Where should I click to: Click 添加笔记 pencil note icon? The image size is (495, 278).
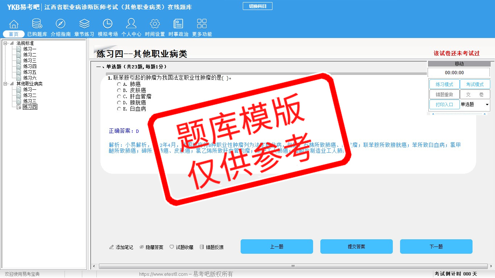tap(112, 247)
